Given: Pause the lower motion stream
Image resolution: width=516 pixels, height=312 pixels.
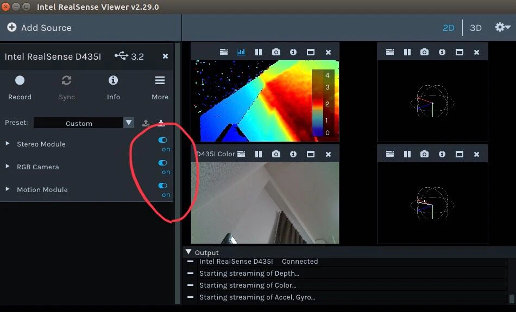Looking at the screenshot, I should click(x=407, y=154).
